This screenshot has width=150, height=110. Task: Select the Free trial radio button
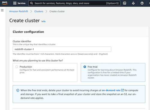[85, 67]
